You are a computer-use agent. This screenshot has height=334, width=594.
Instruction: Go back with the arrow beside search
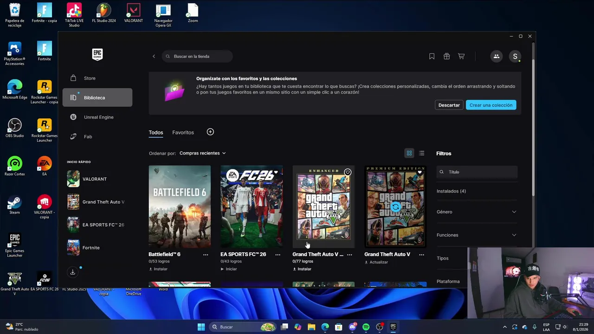(x=154, y=56)
